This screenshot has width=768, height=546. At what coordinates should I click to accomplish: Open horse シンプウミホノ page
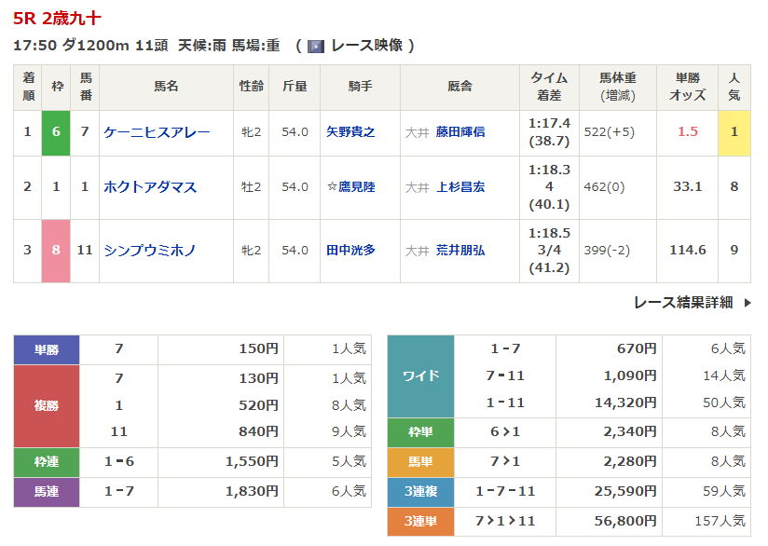pos(150,251)
